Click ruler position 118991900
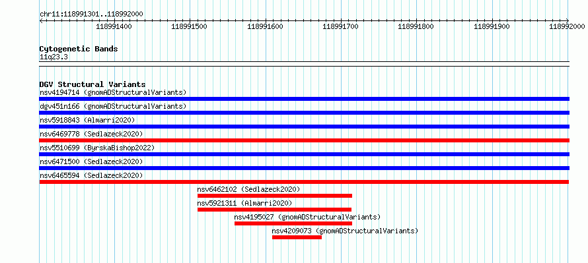Viewport: 588px width, 263px height. (492, 26)
